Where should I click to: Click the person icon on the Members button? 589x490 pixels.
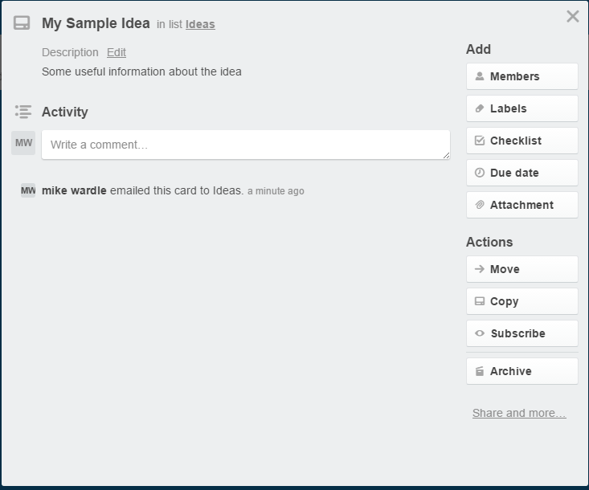pos(479,76)
